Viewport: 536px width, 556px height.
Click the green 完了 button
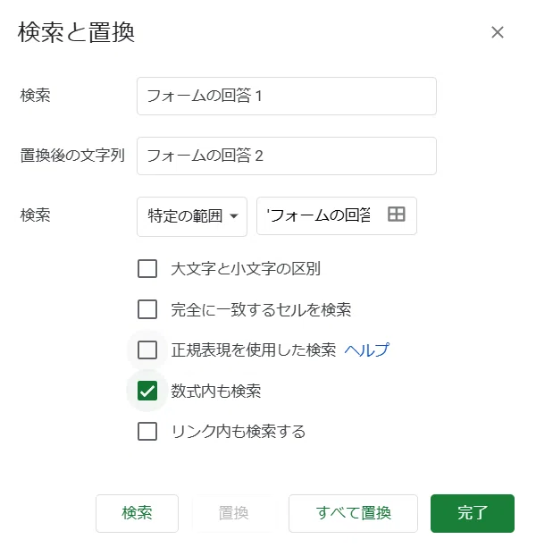pos(473,513)
